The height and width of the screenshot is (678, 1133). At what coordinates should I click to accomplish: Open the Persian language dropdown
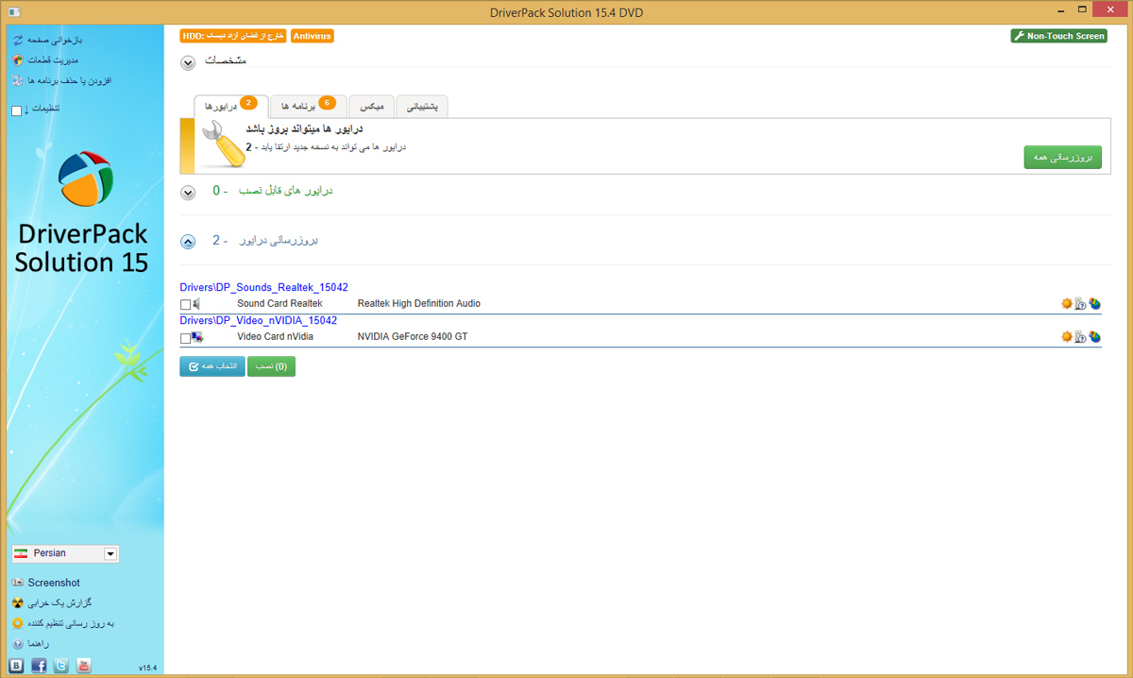(x=65, y=553)
